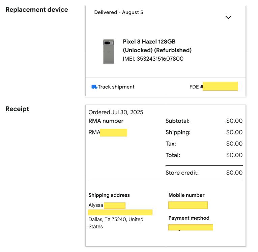This screenshot has width=258, height=252.
Task: Collapse the Delivered August 5 section chevron
Action: pos(228,18)
